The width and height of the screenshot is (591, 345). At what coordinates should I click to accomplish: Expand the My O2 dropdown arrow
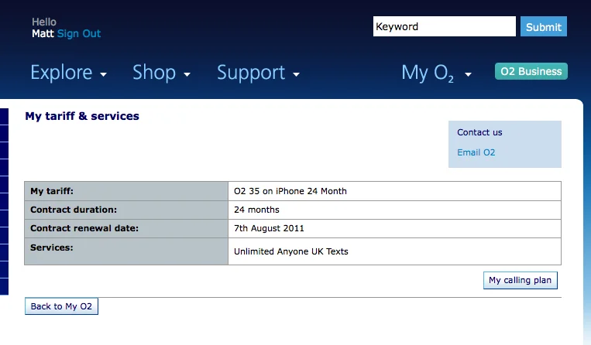(x=468, y=74)
